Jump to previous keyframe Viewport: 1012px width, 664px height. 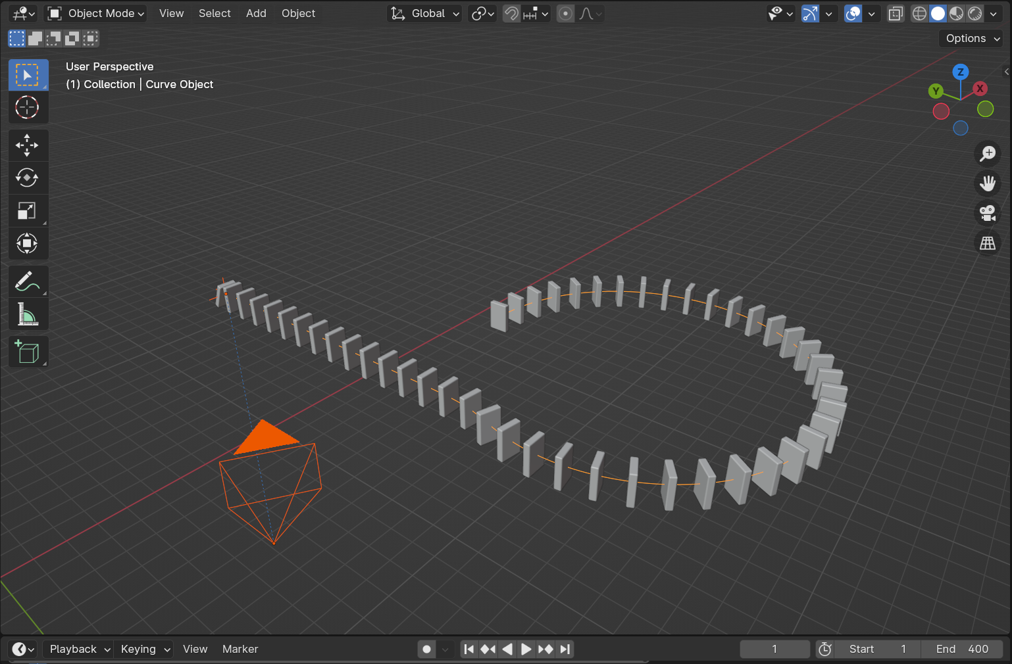tap(488, 650)
